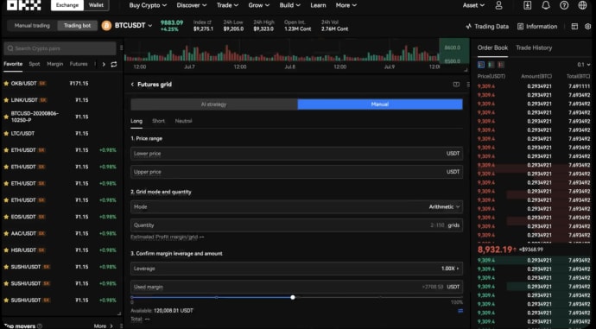Open the Futures pairs tab
Screen dimensions: 596x329
coord(79,64)
